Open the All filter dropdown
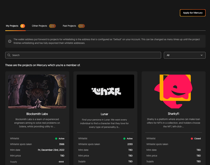210x165 pixels. click(x=184, y=55)
